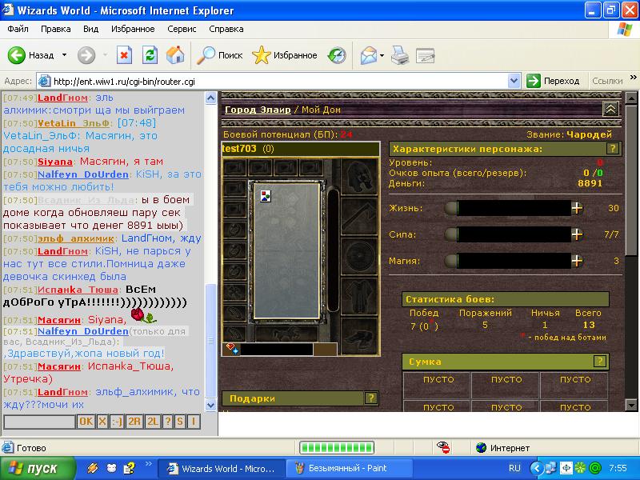Select the boots equipment slot
Image resolution: width=640 pixels, height=480 pixels.
coord(358,335)
